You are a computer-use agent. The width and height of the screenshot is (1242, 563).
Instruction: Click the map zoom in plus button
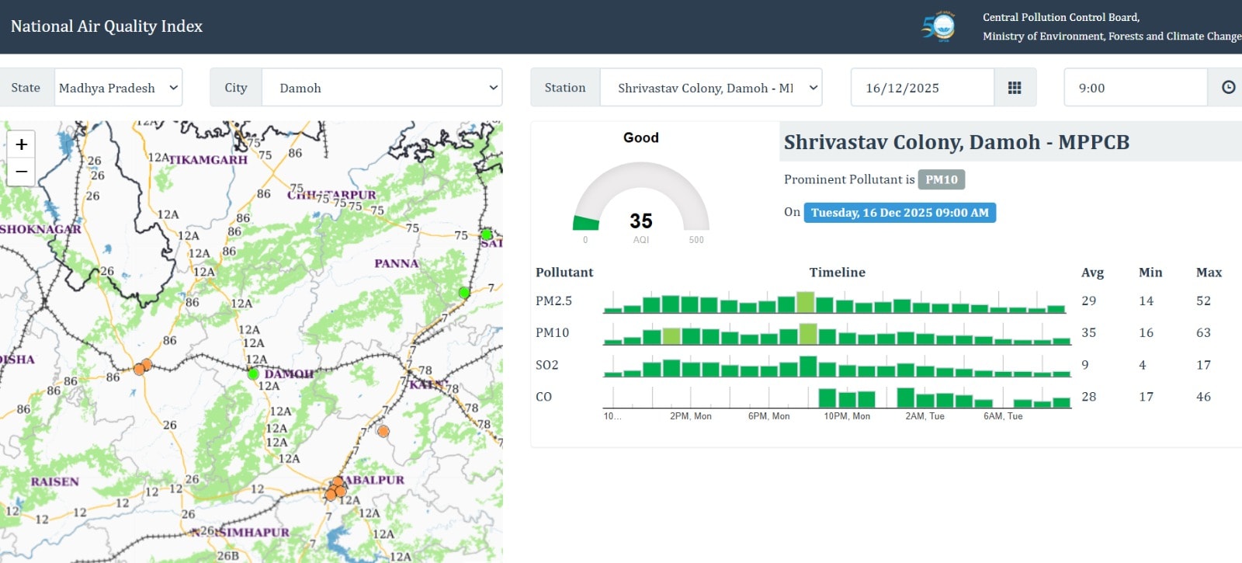click(21, 144)
